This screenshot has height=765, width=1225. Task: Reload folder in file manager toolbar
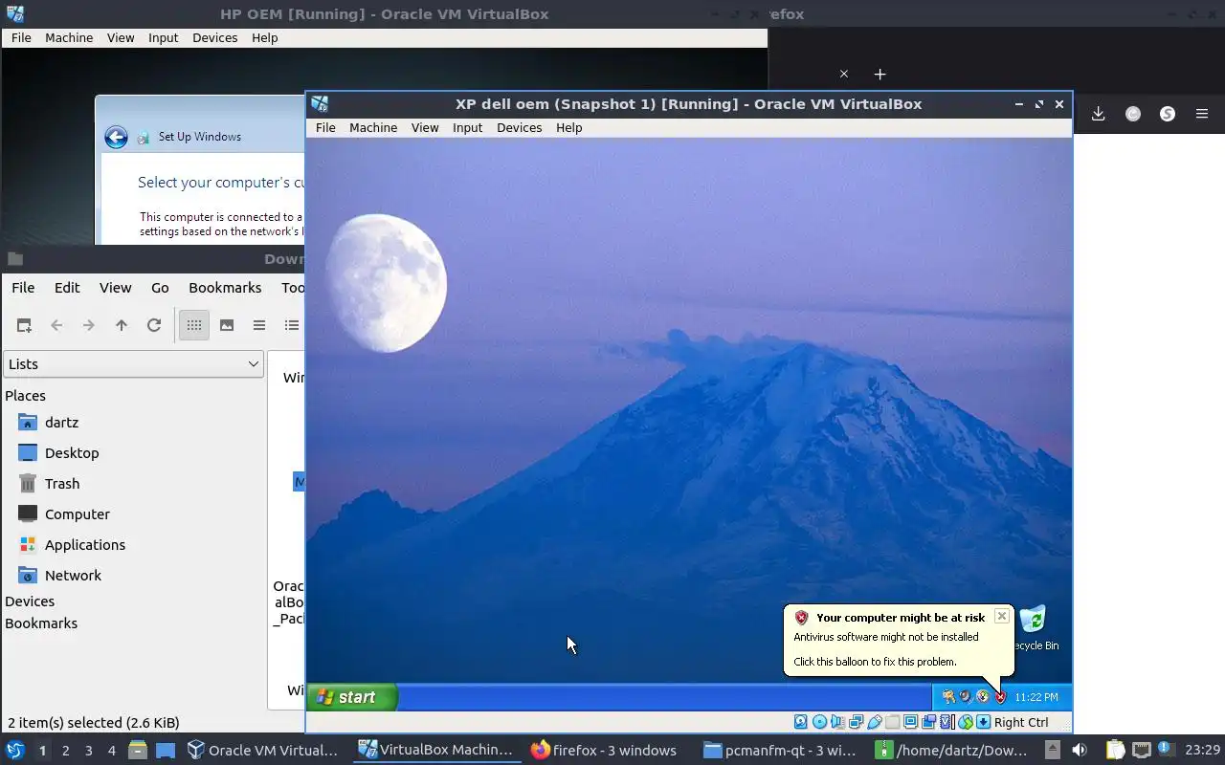(x=154, y=325)
